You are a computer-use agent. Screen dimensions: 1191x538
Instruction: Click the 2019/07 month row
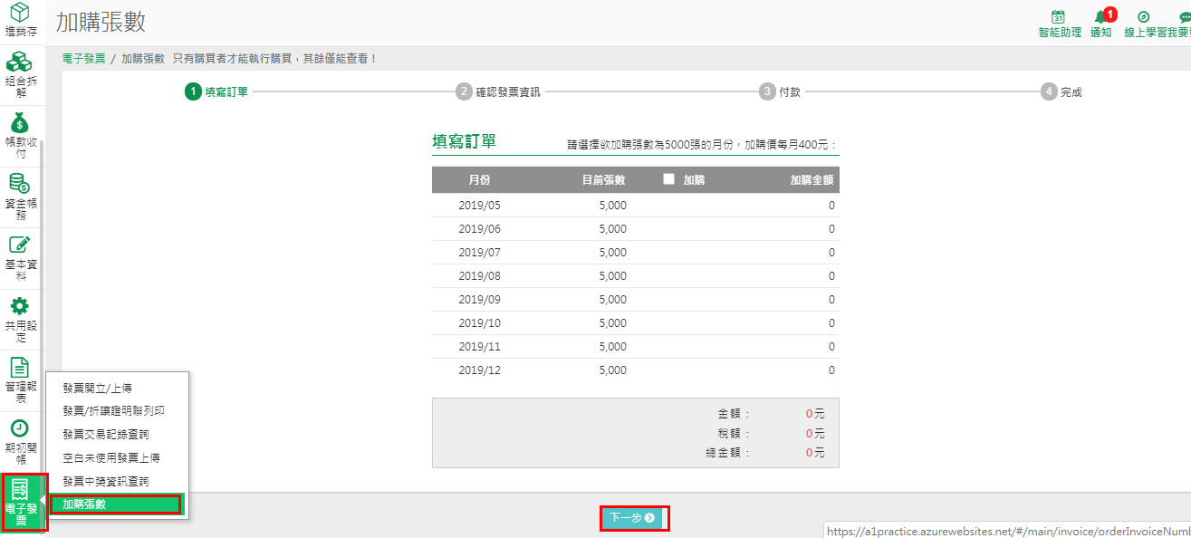point(635,253)
